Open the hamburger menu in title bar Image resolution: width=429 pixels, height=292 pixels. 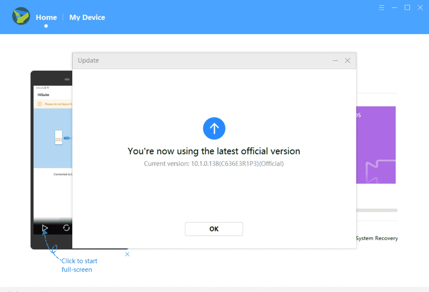381,8
